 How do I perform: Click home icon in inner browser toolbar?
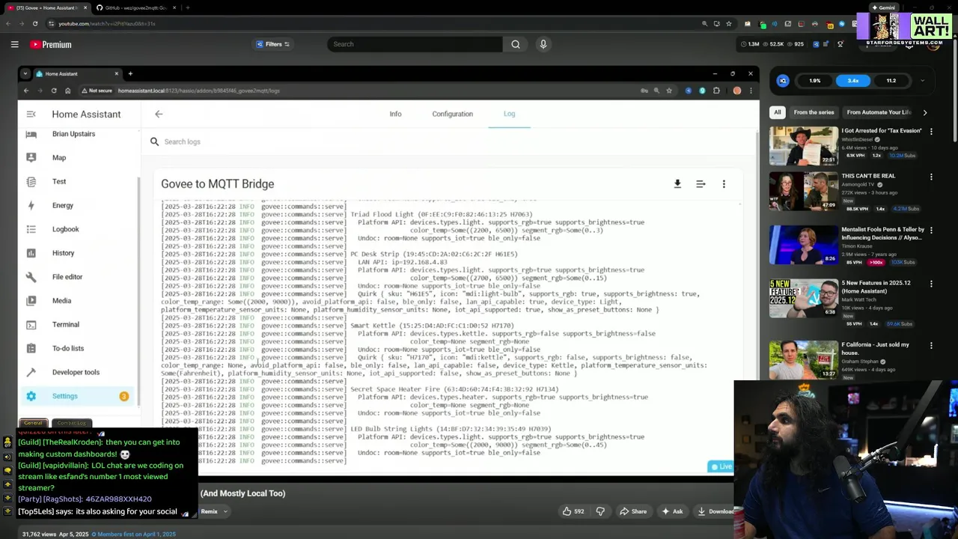pos(67,91)
